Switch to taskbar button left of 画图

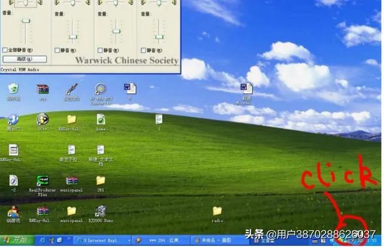coord(161,240)
